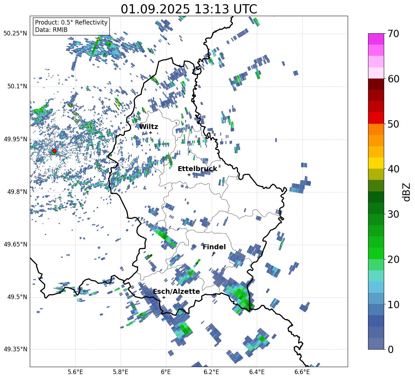Click the colorbar tick value 10
Screen dimensions: 415x379
pos(393,304)
